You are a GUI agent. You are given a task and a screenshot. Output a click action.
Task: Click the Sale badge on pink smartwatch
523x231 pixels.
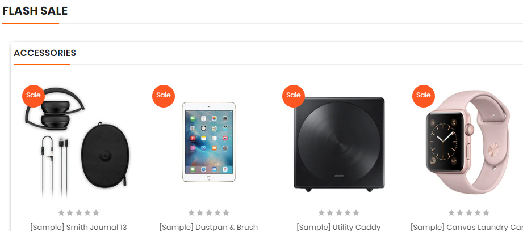pos(424,96)
